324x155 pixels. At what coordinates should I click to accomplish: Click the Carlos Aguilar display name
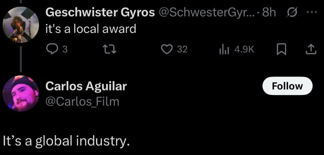[86, 86]
